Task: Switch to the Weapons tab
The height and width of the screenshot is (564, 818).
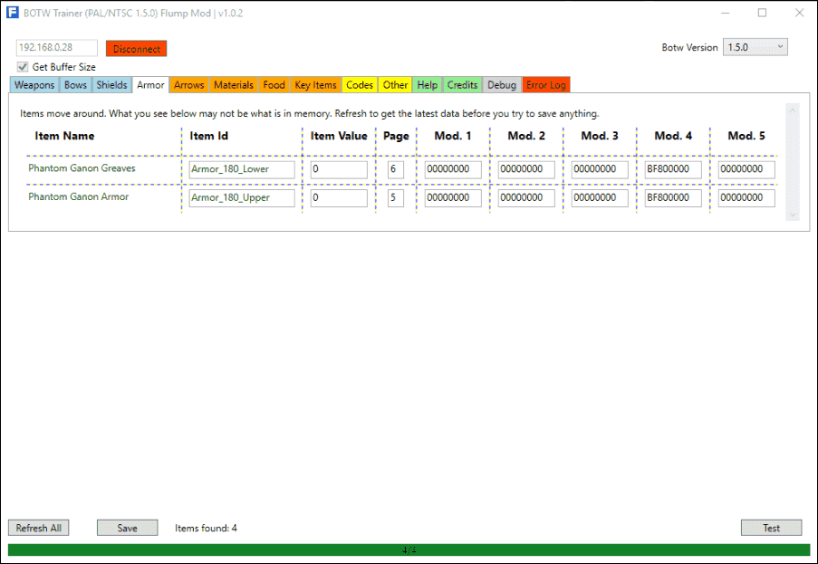Action: [x=34, y=85]
